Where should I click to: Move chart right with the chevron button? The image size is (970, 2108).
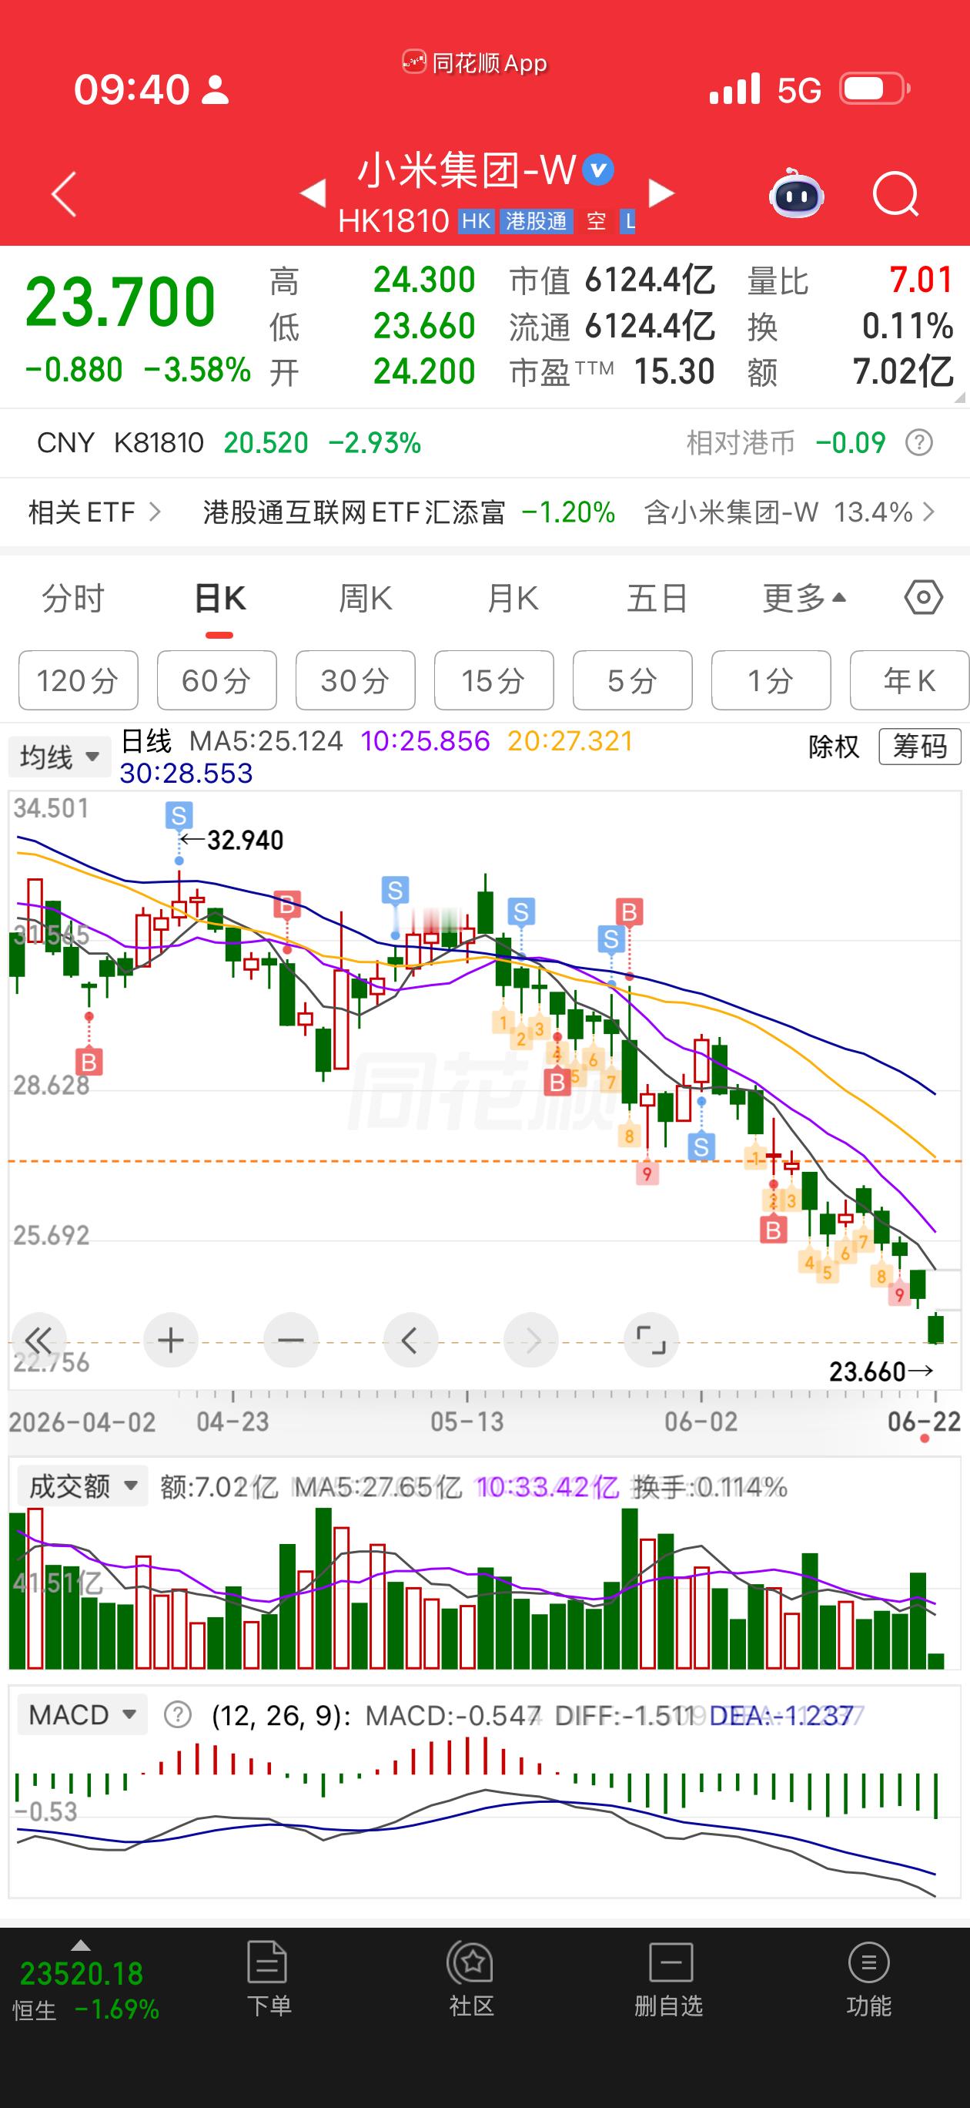(532, 1341)
